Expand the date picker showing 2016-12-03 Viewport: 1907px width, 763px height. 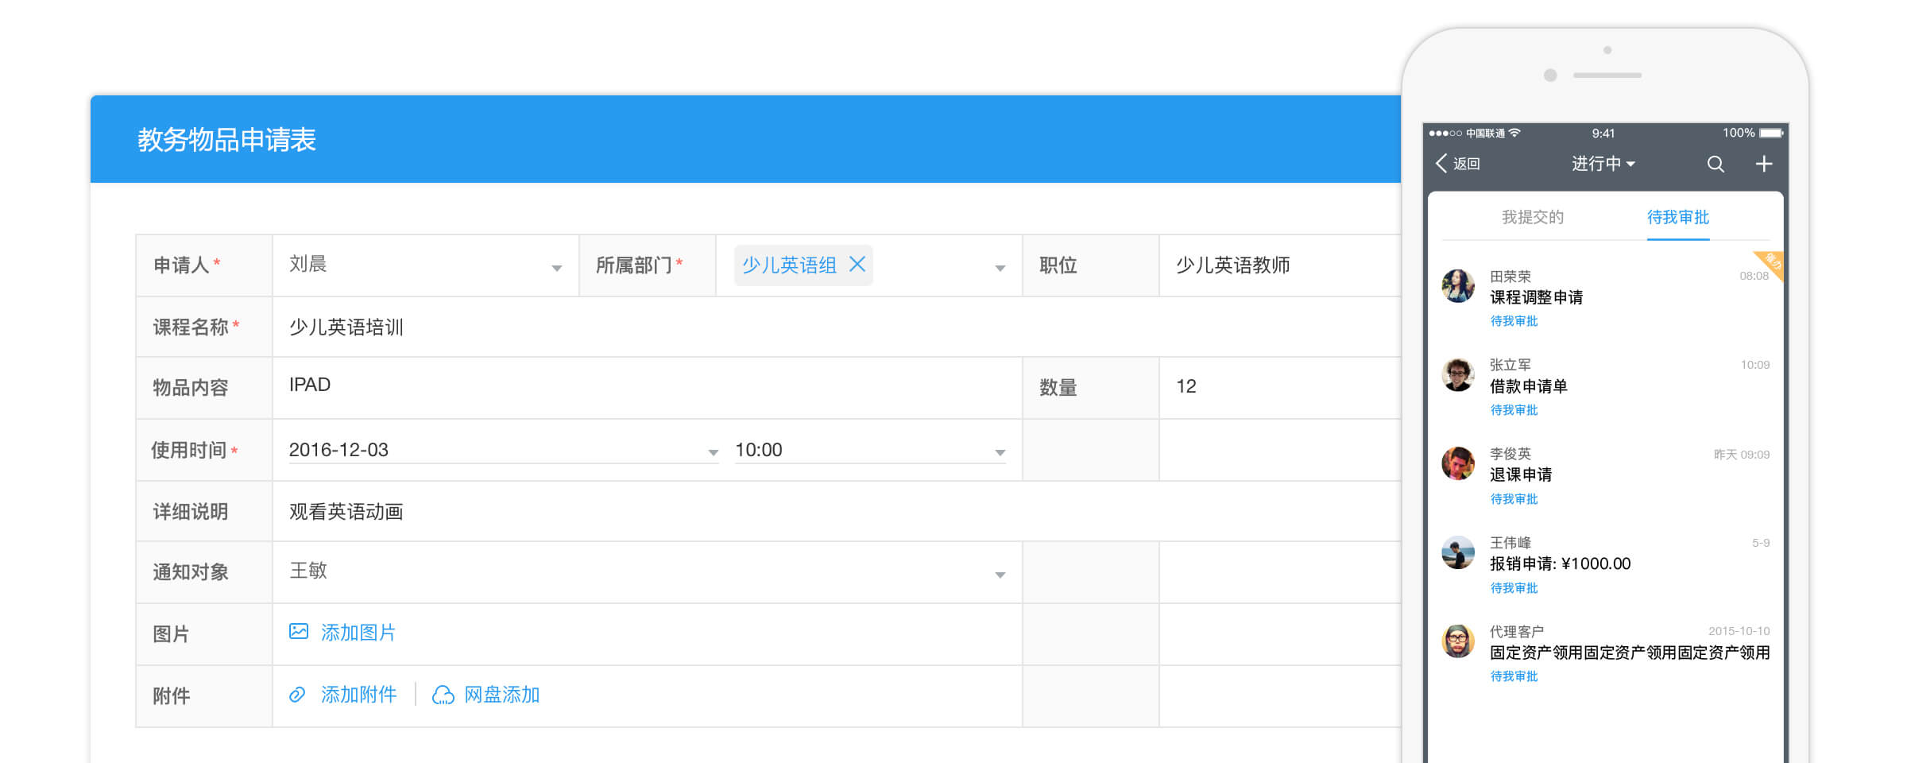point(713,452)
